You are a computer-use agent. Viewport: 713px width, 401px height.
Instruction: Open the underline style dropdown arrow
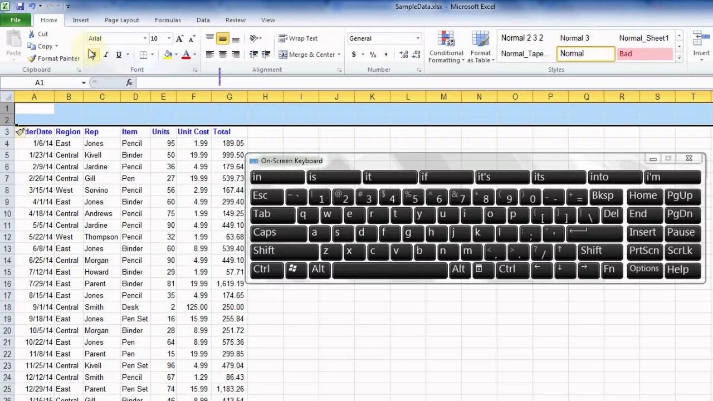[x=128, y=55]
